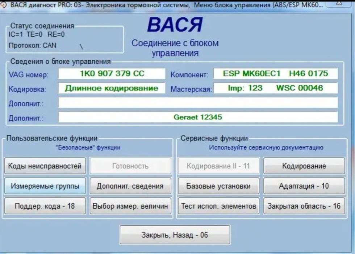Open the Кодирование coding function
Viewport: 355px width, 254px height.
pyautogui.click(x=304, y=166)
